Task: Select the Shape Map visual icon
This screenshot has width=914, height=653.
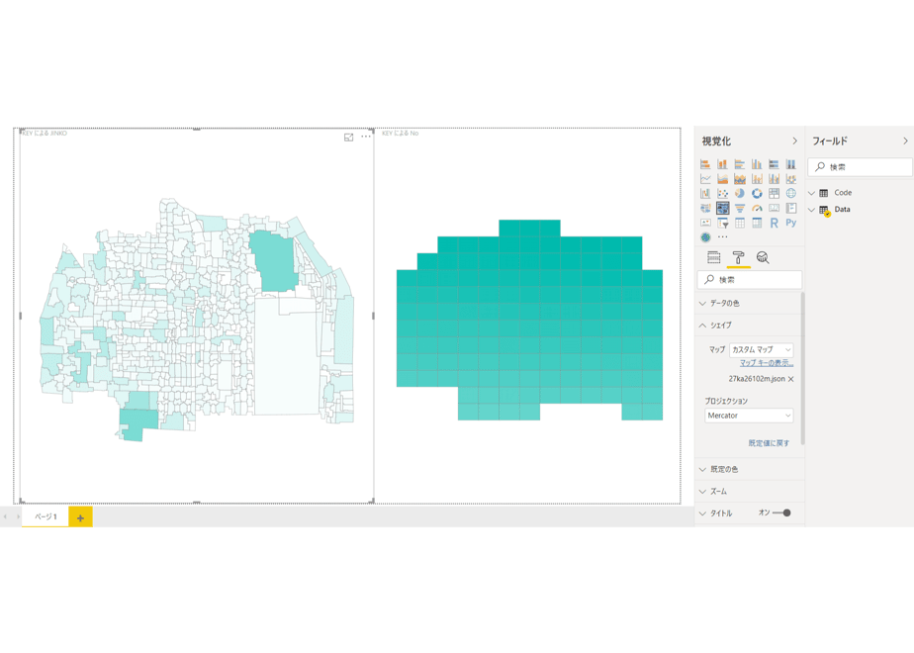Action: (723, 208)
